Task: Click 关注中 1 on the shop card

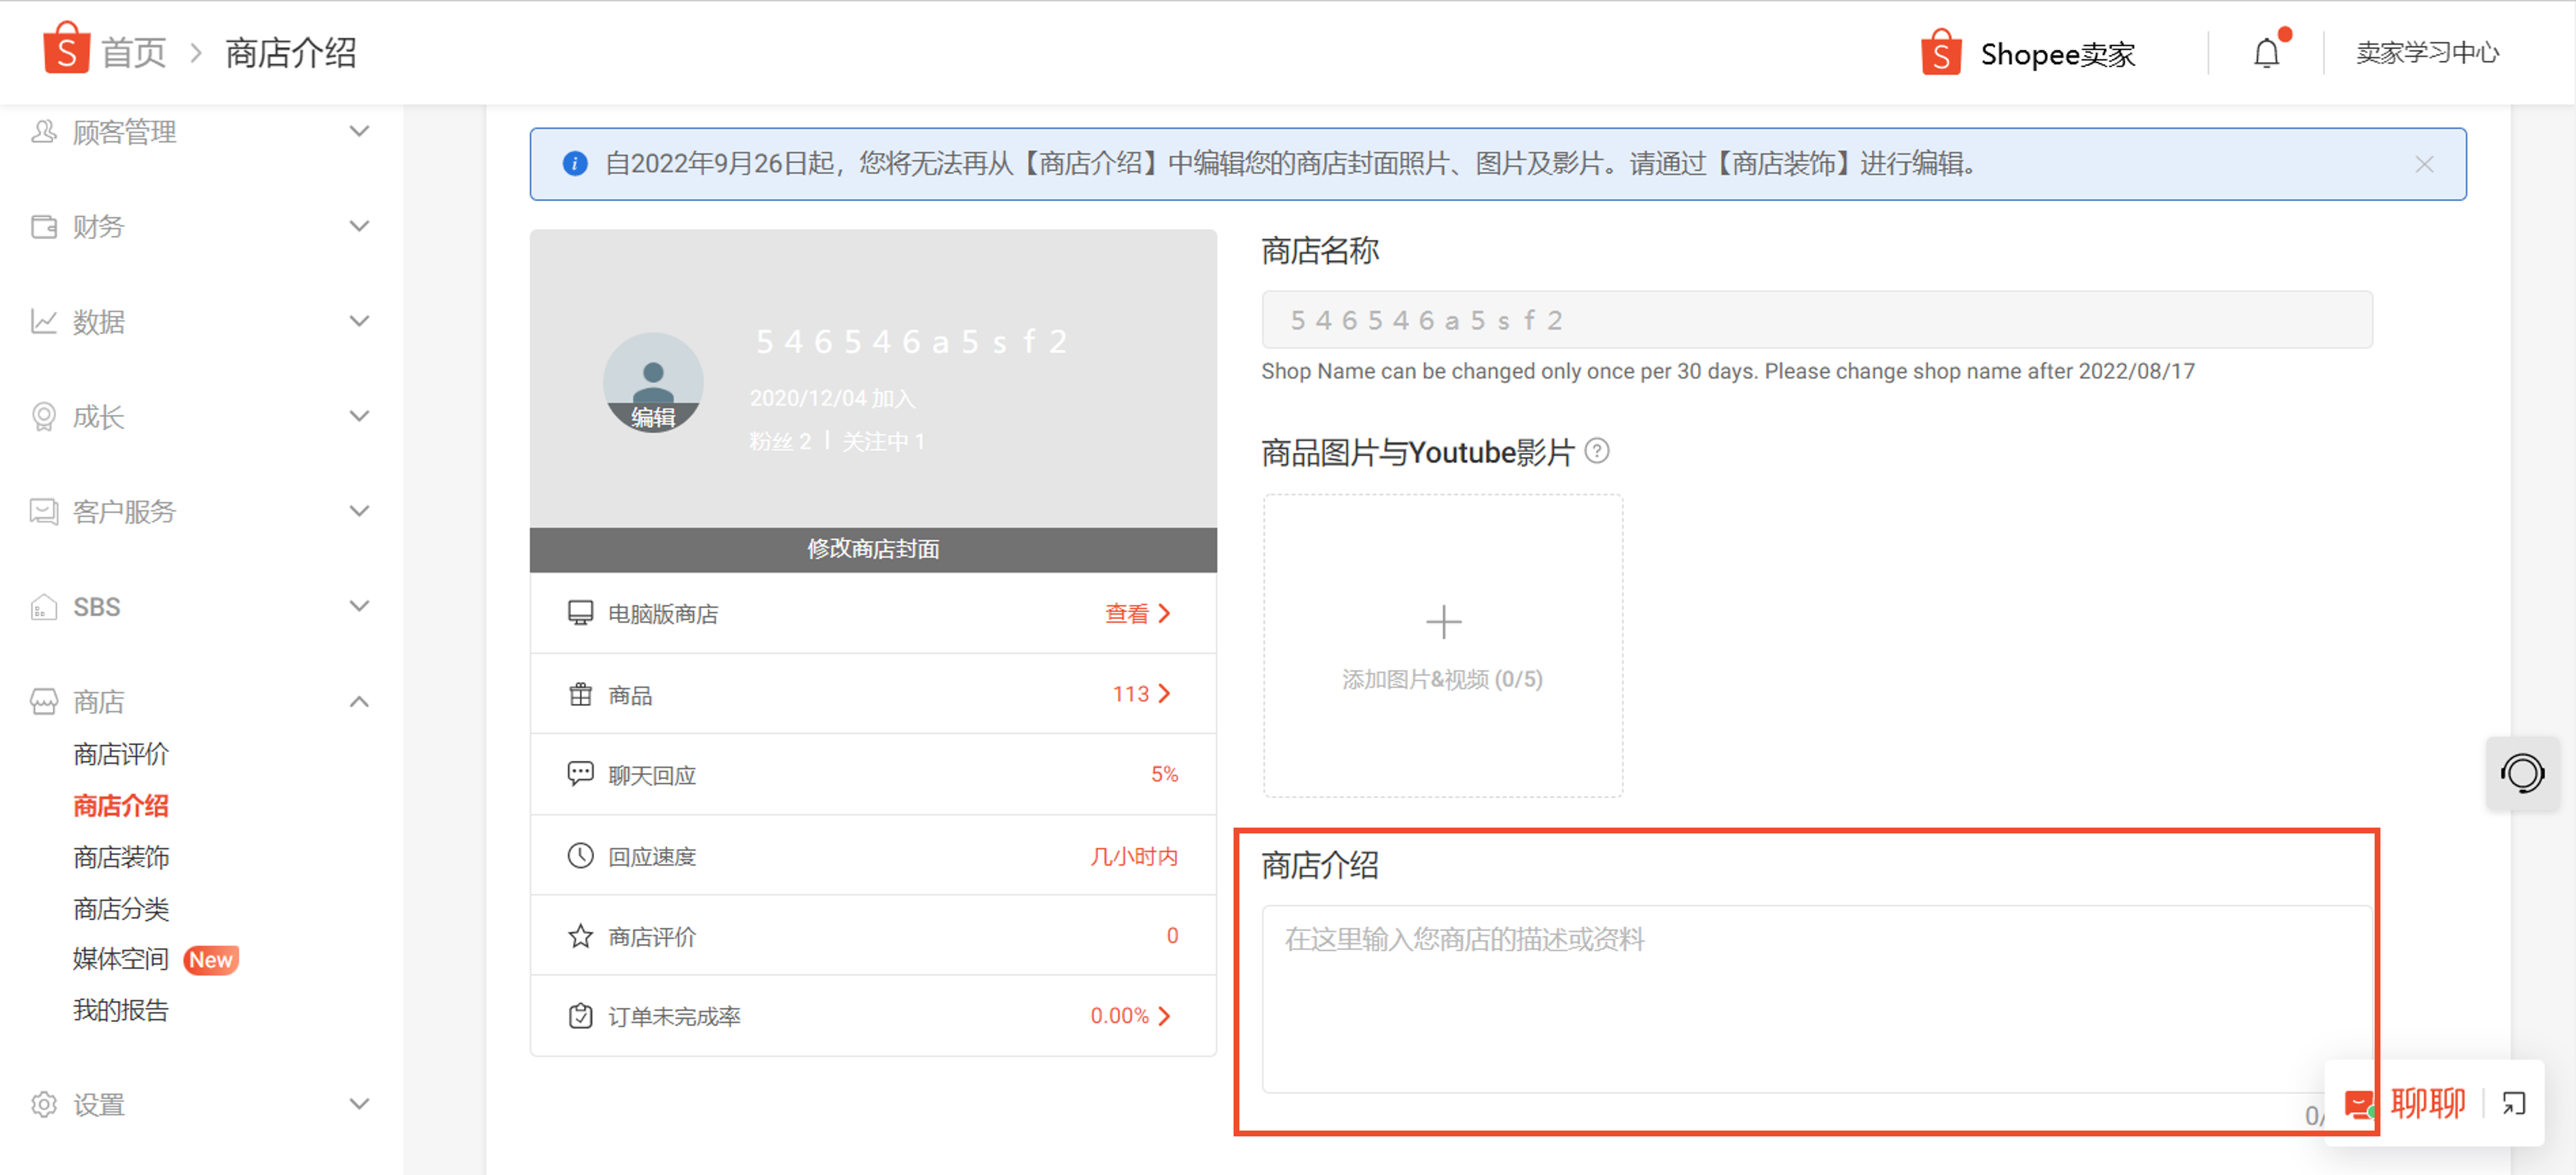Action: (883, 442)
